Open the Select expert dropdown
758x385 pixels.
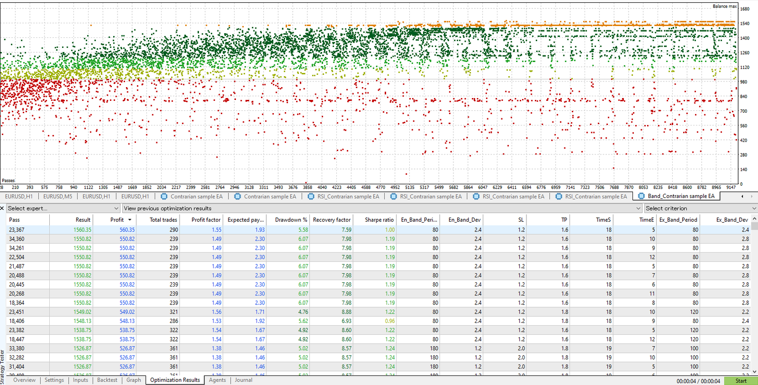[63, 208]
